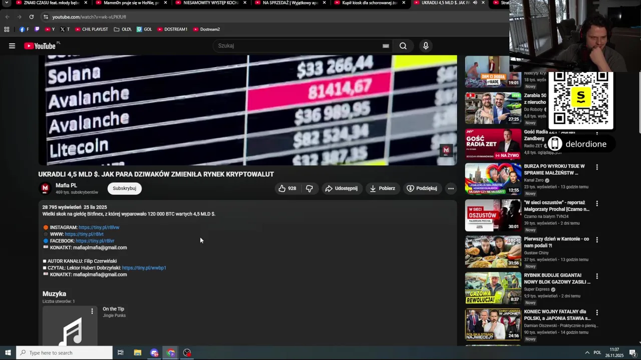
Task: Open the Windows notification center
Action: (x=632, y=352)
